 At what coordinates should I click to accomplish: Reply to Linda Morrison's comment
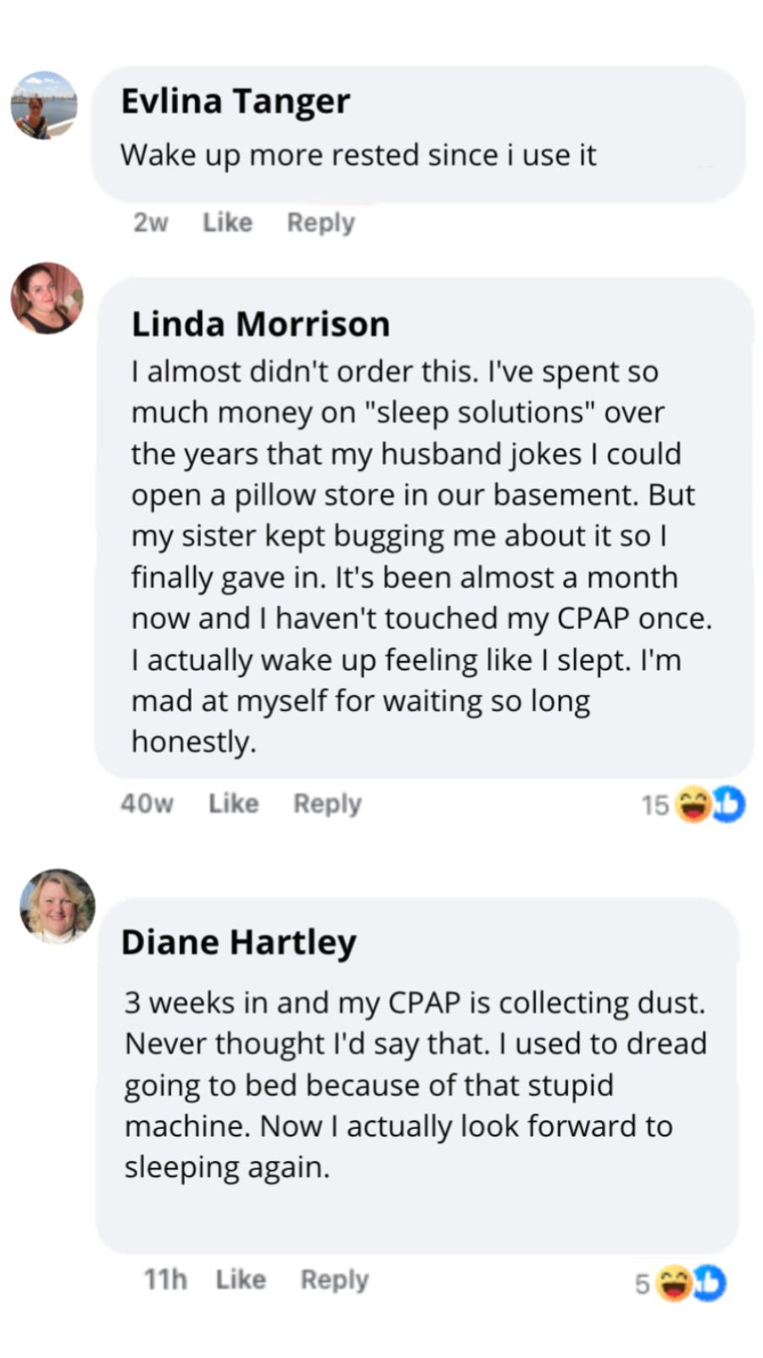[327, 803]
